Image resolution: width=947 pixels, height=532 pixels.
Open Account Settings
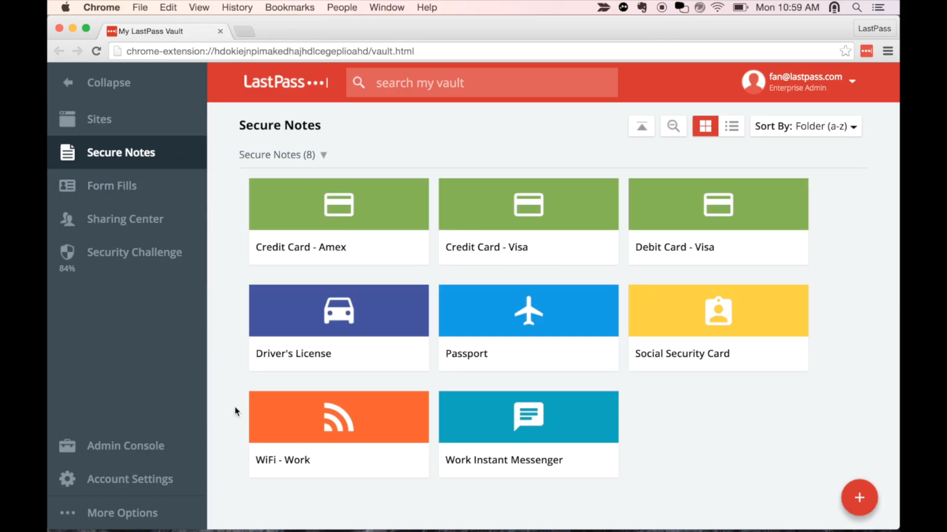tap(130, 479)
